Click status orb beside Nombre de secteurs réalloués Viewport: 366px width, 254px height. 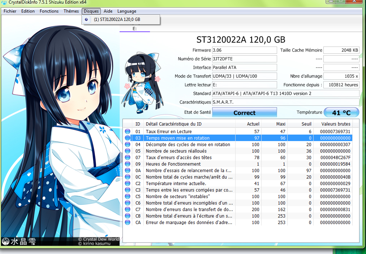(128, 151)
